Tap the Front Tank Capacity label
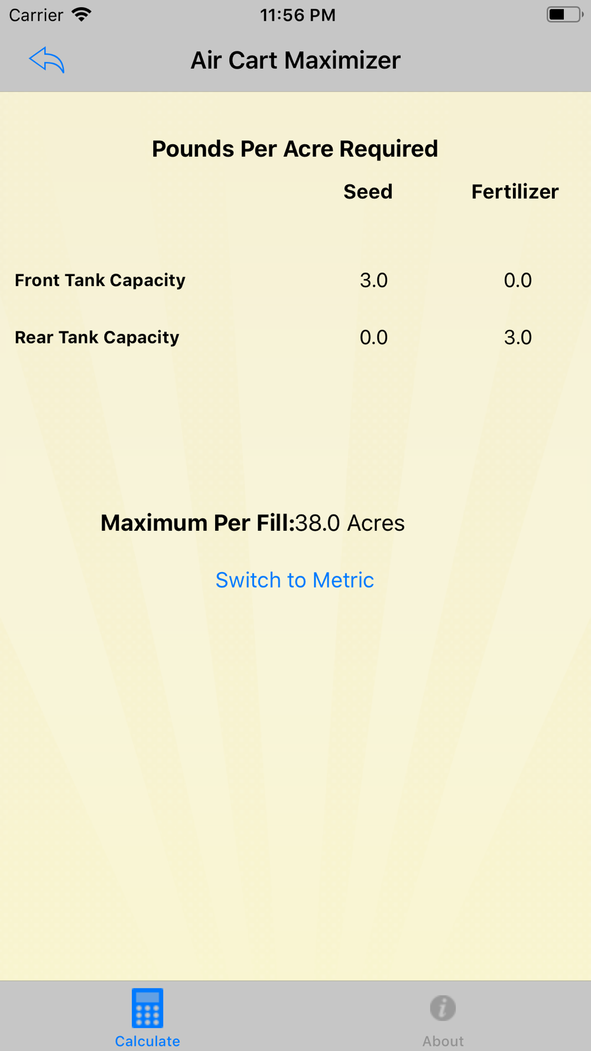The image size is (591, 1051). click(100, 280)
